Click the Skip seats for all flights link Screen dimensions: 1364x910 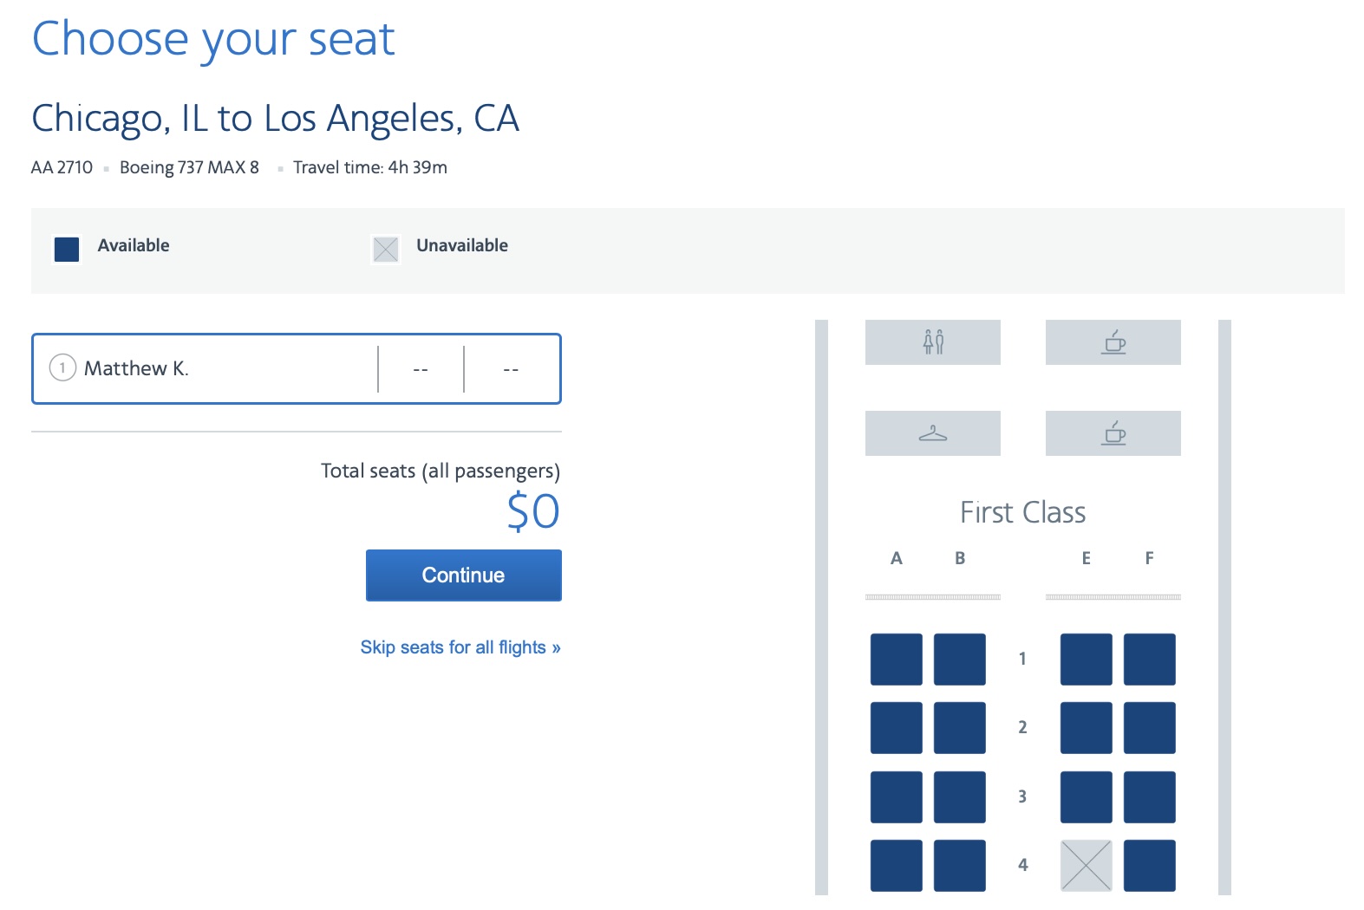pos(460,647)
